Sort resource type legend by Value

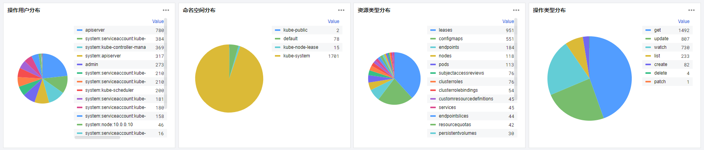tap(508, 21)
